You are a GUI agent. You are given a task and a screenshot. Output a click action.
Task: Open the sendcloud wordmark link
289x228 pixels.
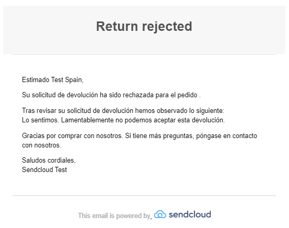coord(190,214)
